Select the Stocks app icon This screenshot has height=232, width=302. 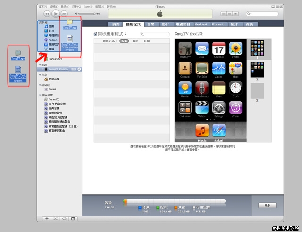(219, 68)
